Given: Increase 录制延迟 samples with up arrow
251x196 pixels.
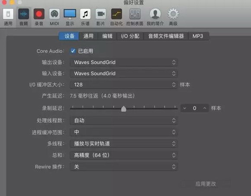Looking at the screenshot, I should tap(205, 108).
